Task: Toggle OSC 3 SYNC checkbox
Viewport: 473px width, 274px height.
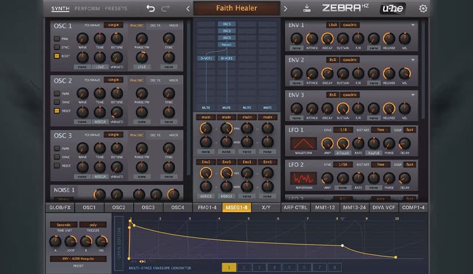Action: (x=57, y=157)
